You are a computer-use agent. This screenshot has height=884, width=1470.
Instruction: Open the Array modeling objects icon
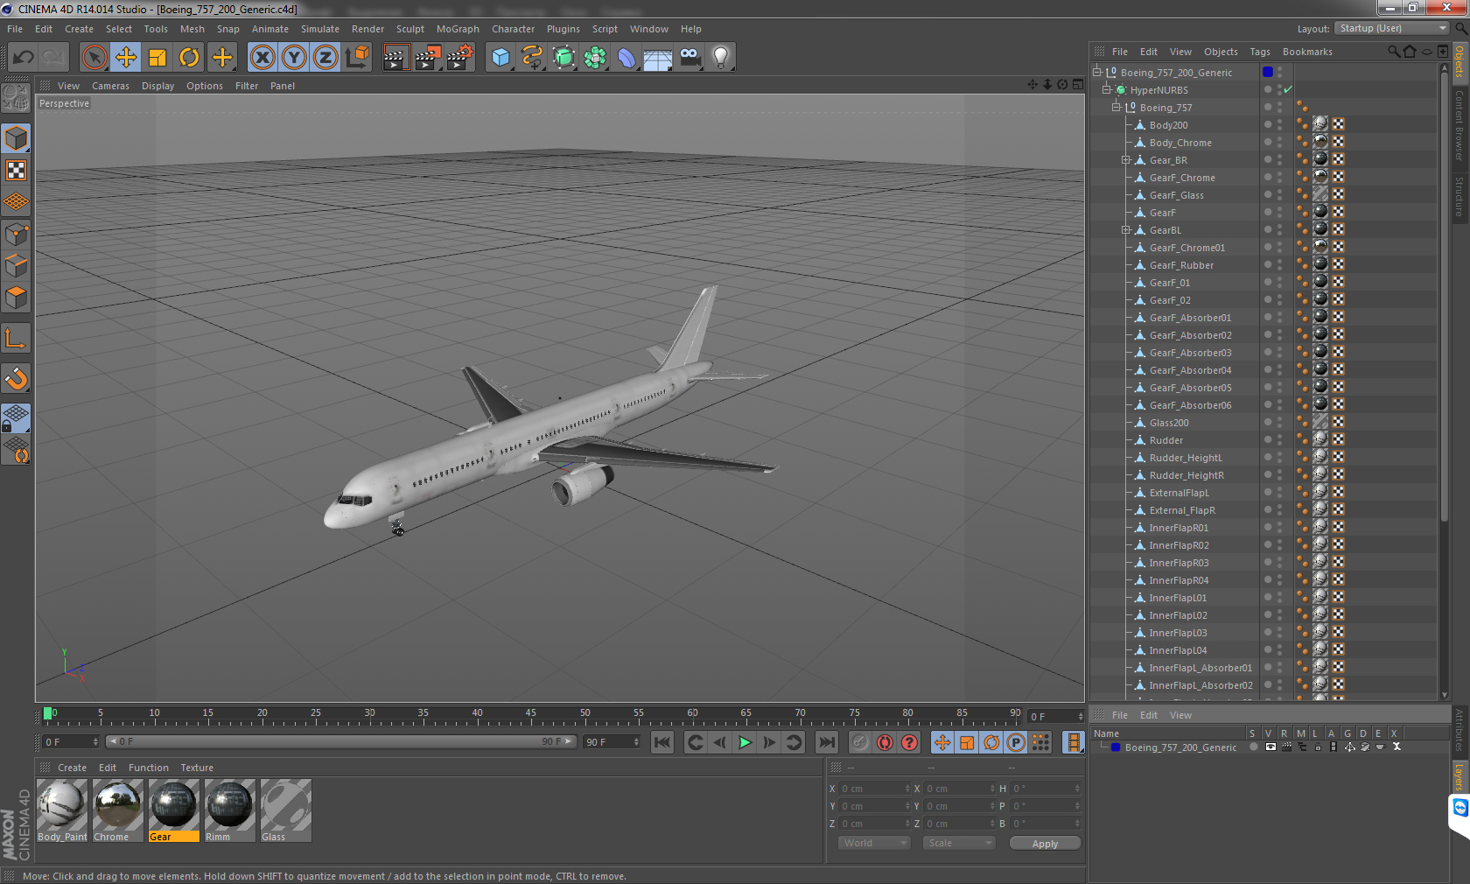(x=595, y=58)
